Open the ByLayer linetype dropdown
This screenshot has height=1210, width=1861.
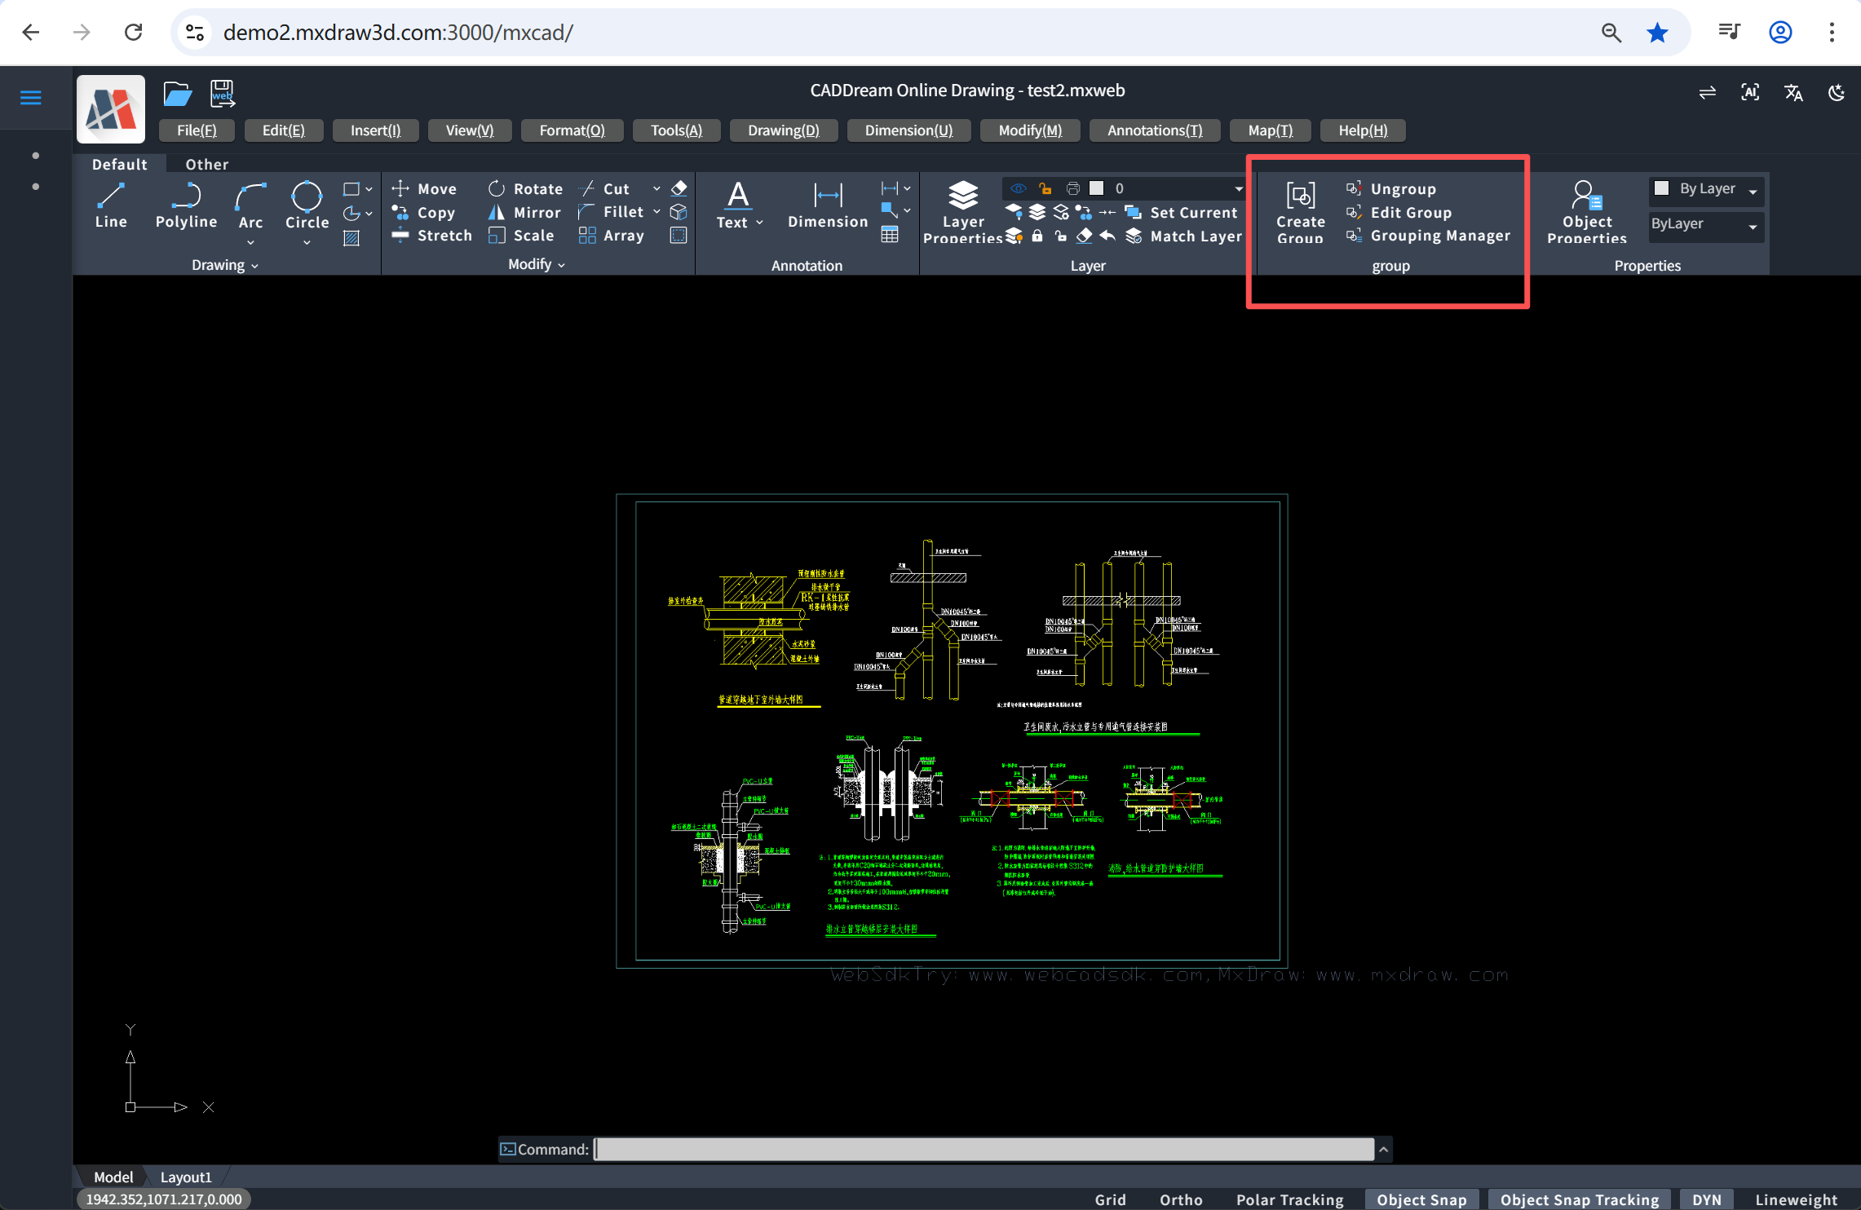[1705, 224]
